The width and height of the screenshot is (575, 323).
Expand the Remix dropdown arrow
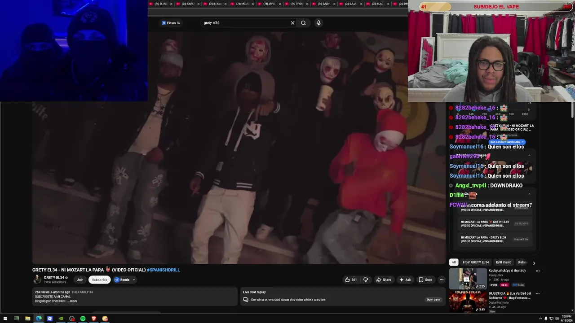(133, 279)
